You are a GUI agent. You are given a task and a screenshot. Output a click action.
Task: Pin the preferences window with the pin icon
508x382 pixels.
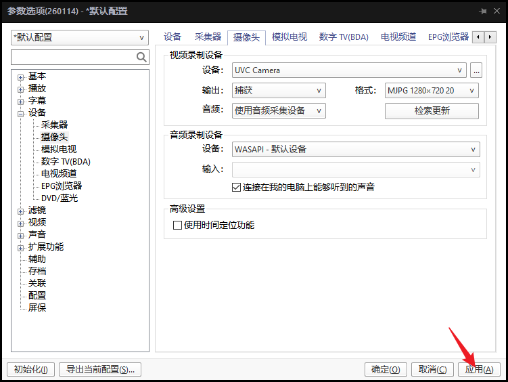coord(483,12)
